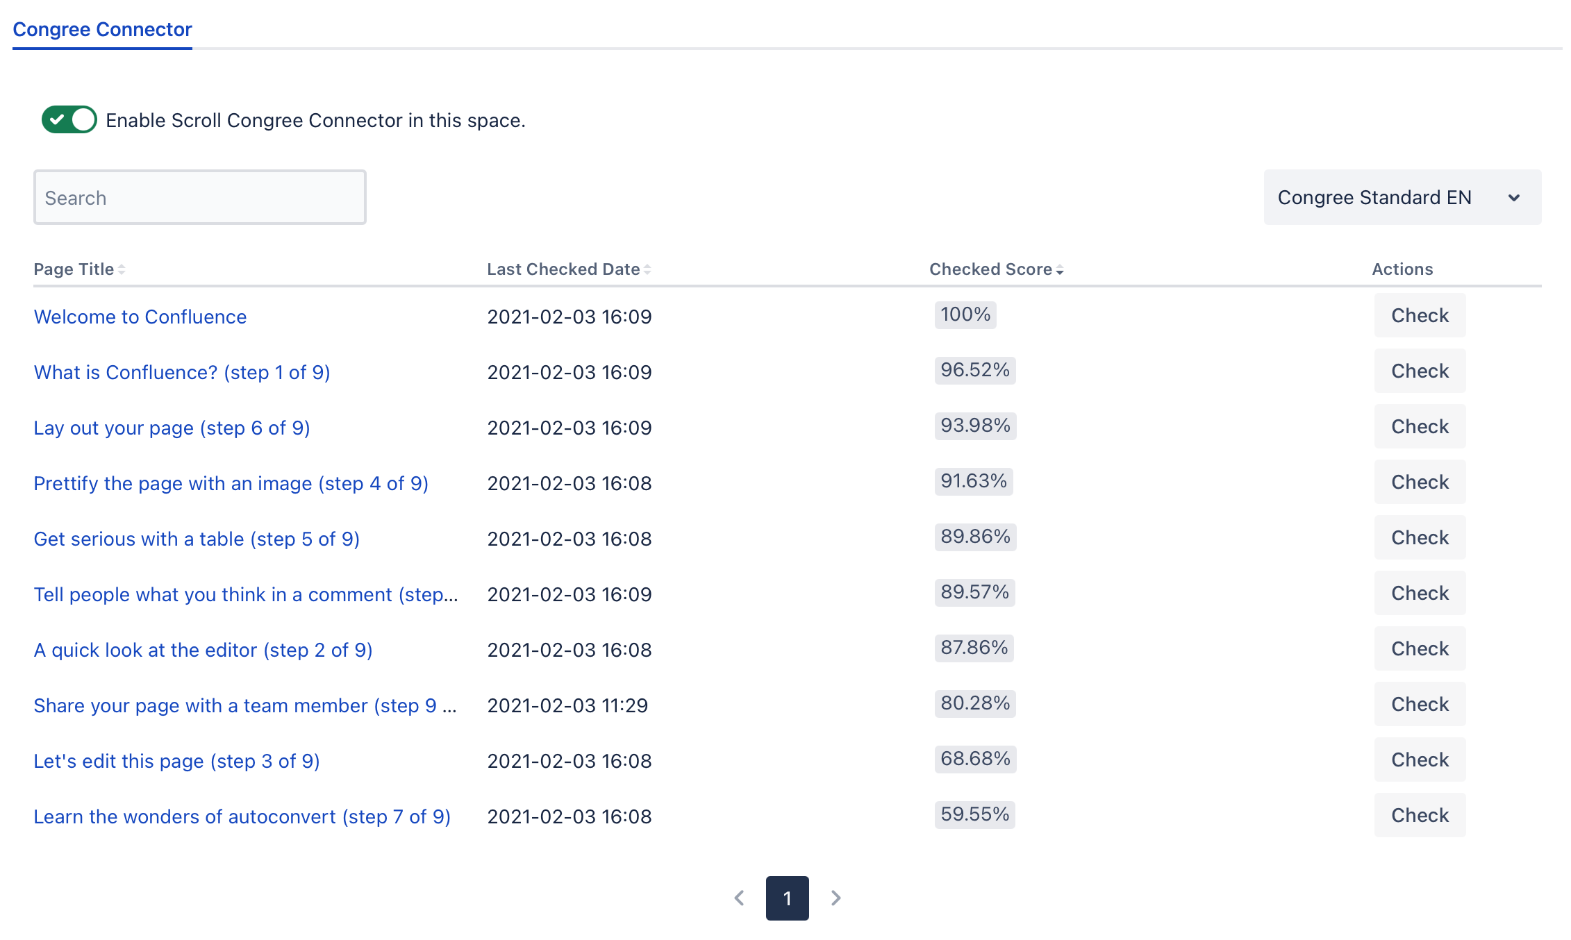Open Let's edit this page (step 3 of 9)
Screen dimensions: 1571x940
point(176,761)
